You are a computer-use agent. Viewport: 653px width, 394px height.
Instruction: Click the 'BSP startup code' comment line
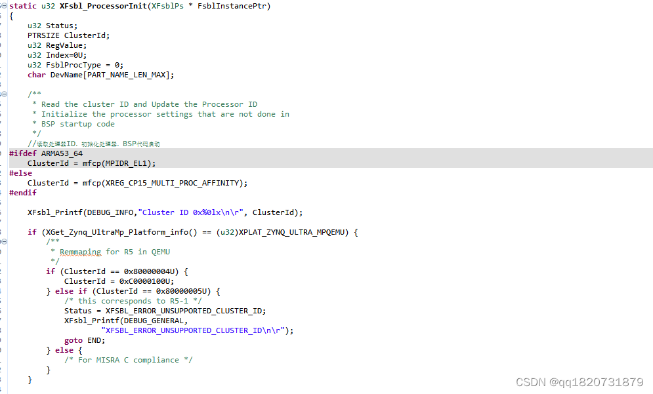pos(74,124)
